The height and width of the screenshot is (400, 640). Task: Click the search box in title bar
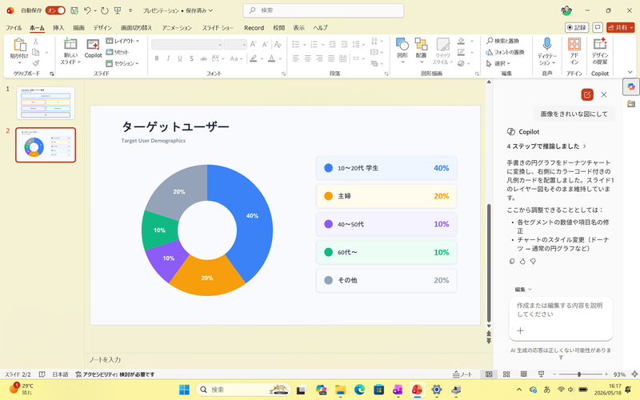323,10
